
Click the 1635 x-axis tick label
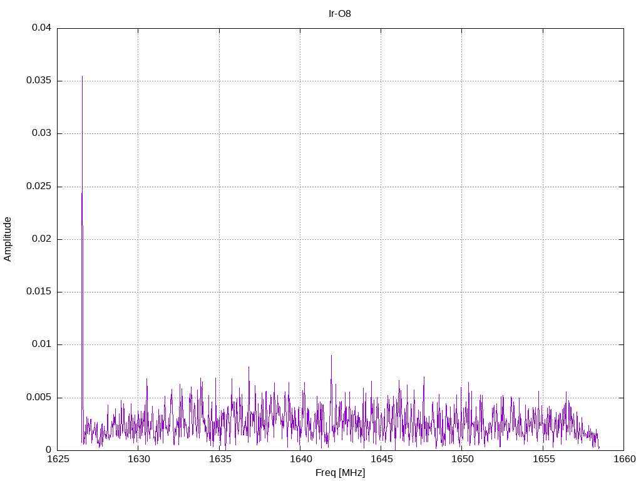219,459
